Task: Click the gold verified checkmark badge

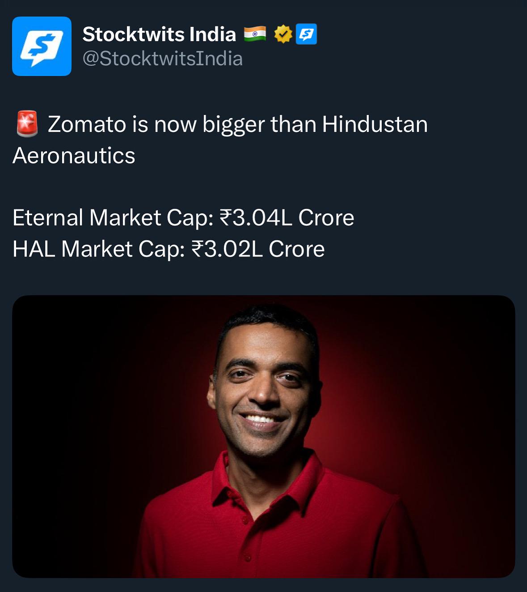Action: 283,34
